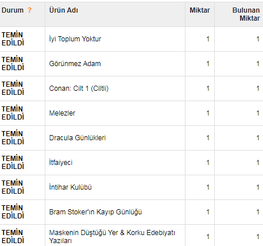263x246 pixels.
Task: Click Bulunan Miktar value for İntihar Kulübü
Action: pos(258,187)
